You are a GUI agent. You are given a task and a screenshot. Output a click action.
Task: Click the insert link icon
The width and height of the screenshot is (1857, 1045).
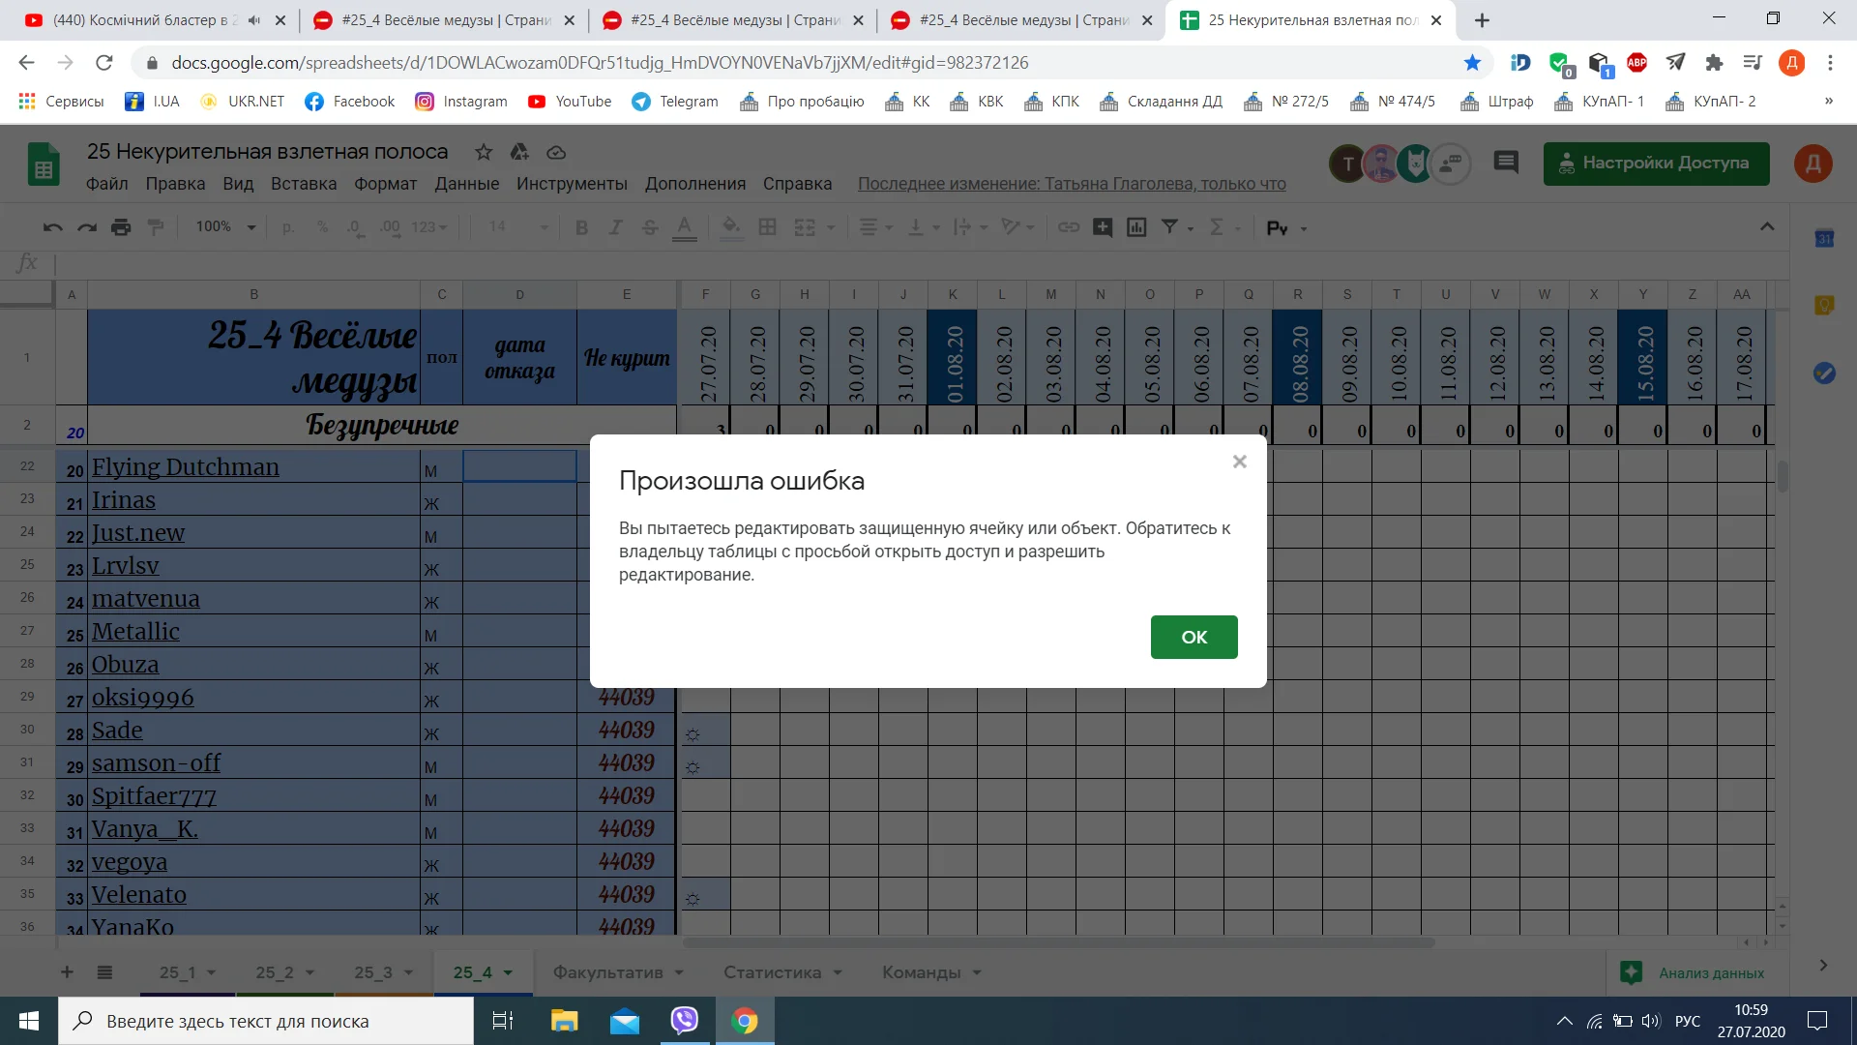1068,227
